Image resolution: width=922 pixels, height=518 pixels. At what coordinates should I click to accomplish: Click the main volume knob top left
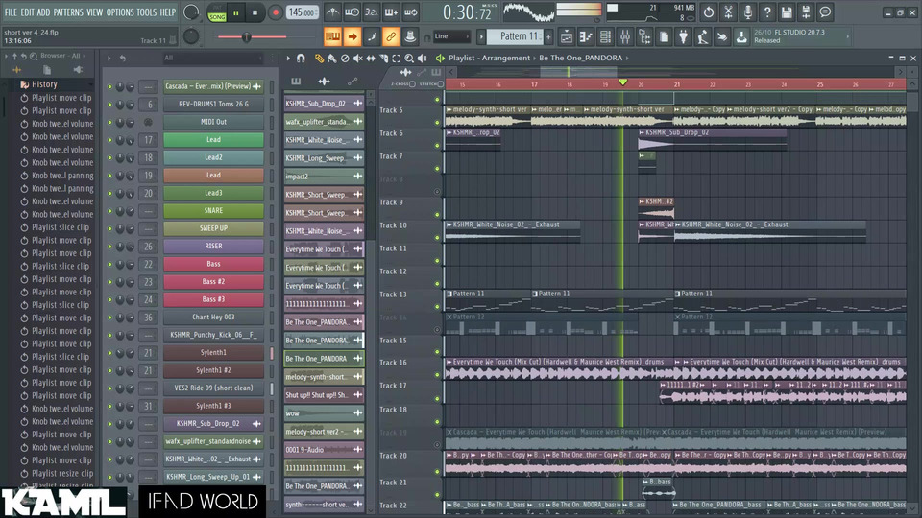click(191, 12)
